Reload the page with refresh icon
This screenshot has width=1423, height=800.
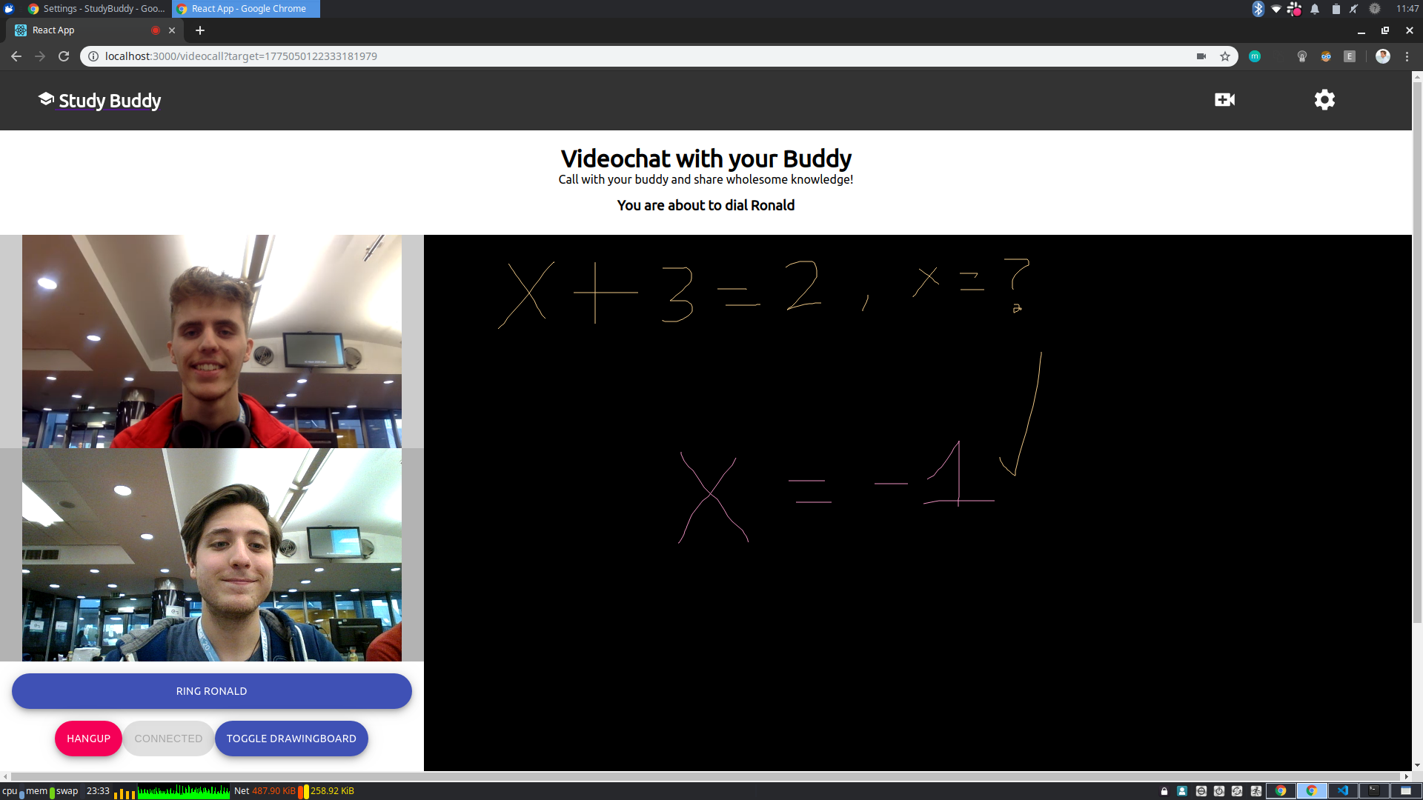pyautogui.click(x=64, y=56)
